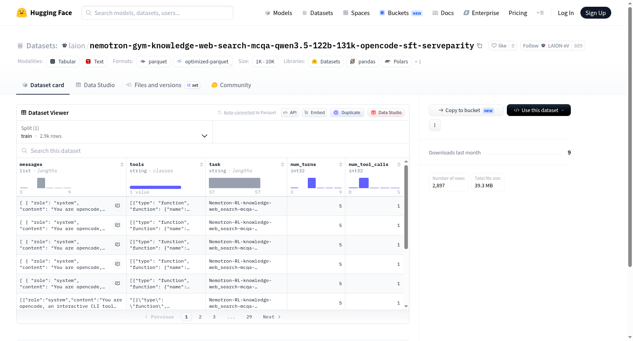Open conversation viewer in fifth messages row
Image resolution: width=633 pixels, height=341 pixels.
[118, 284]
